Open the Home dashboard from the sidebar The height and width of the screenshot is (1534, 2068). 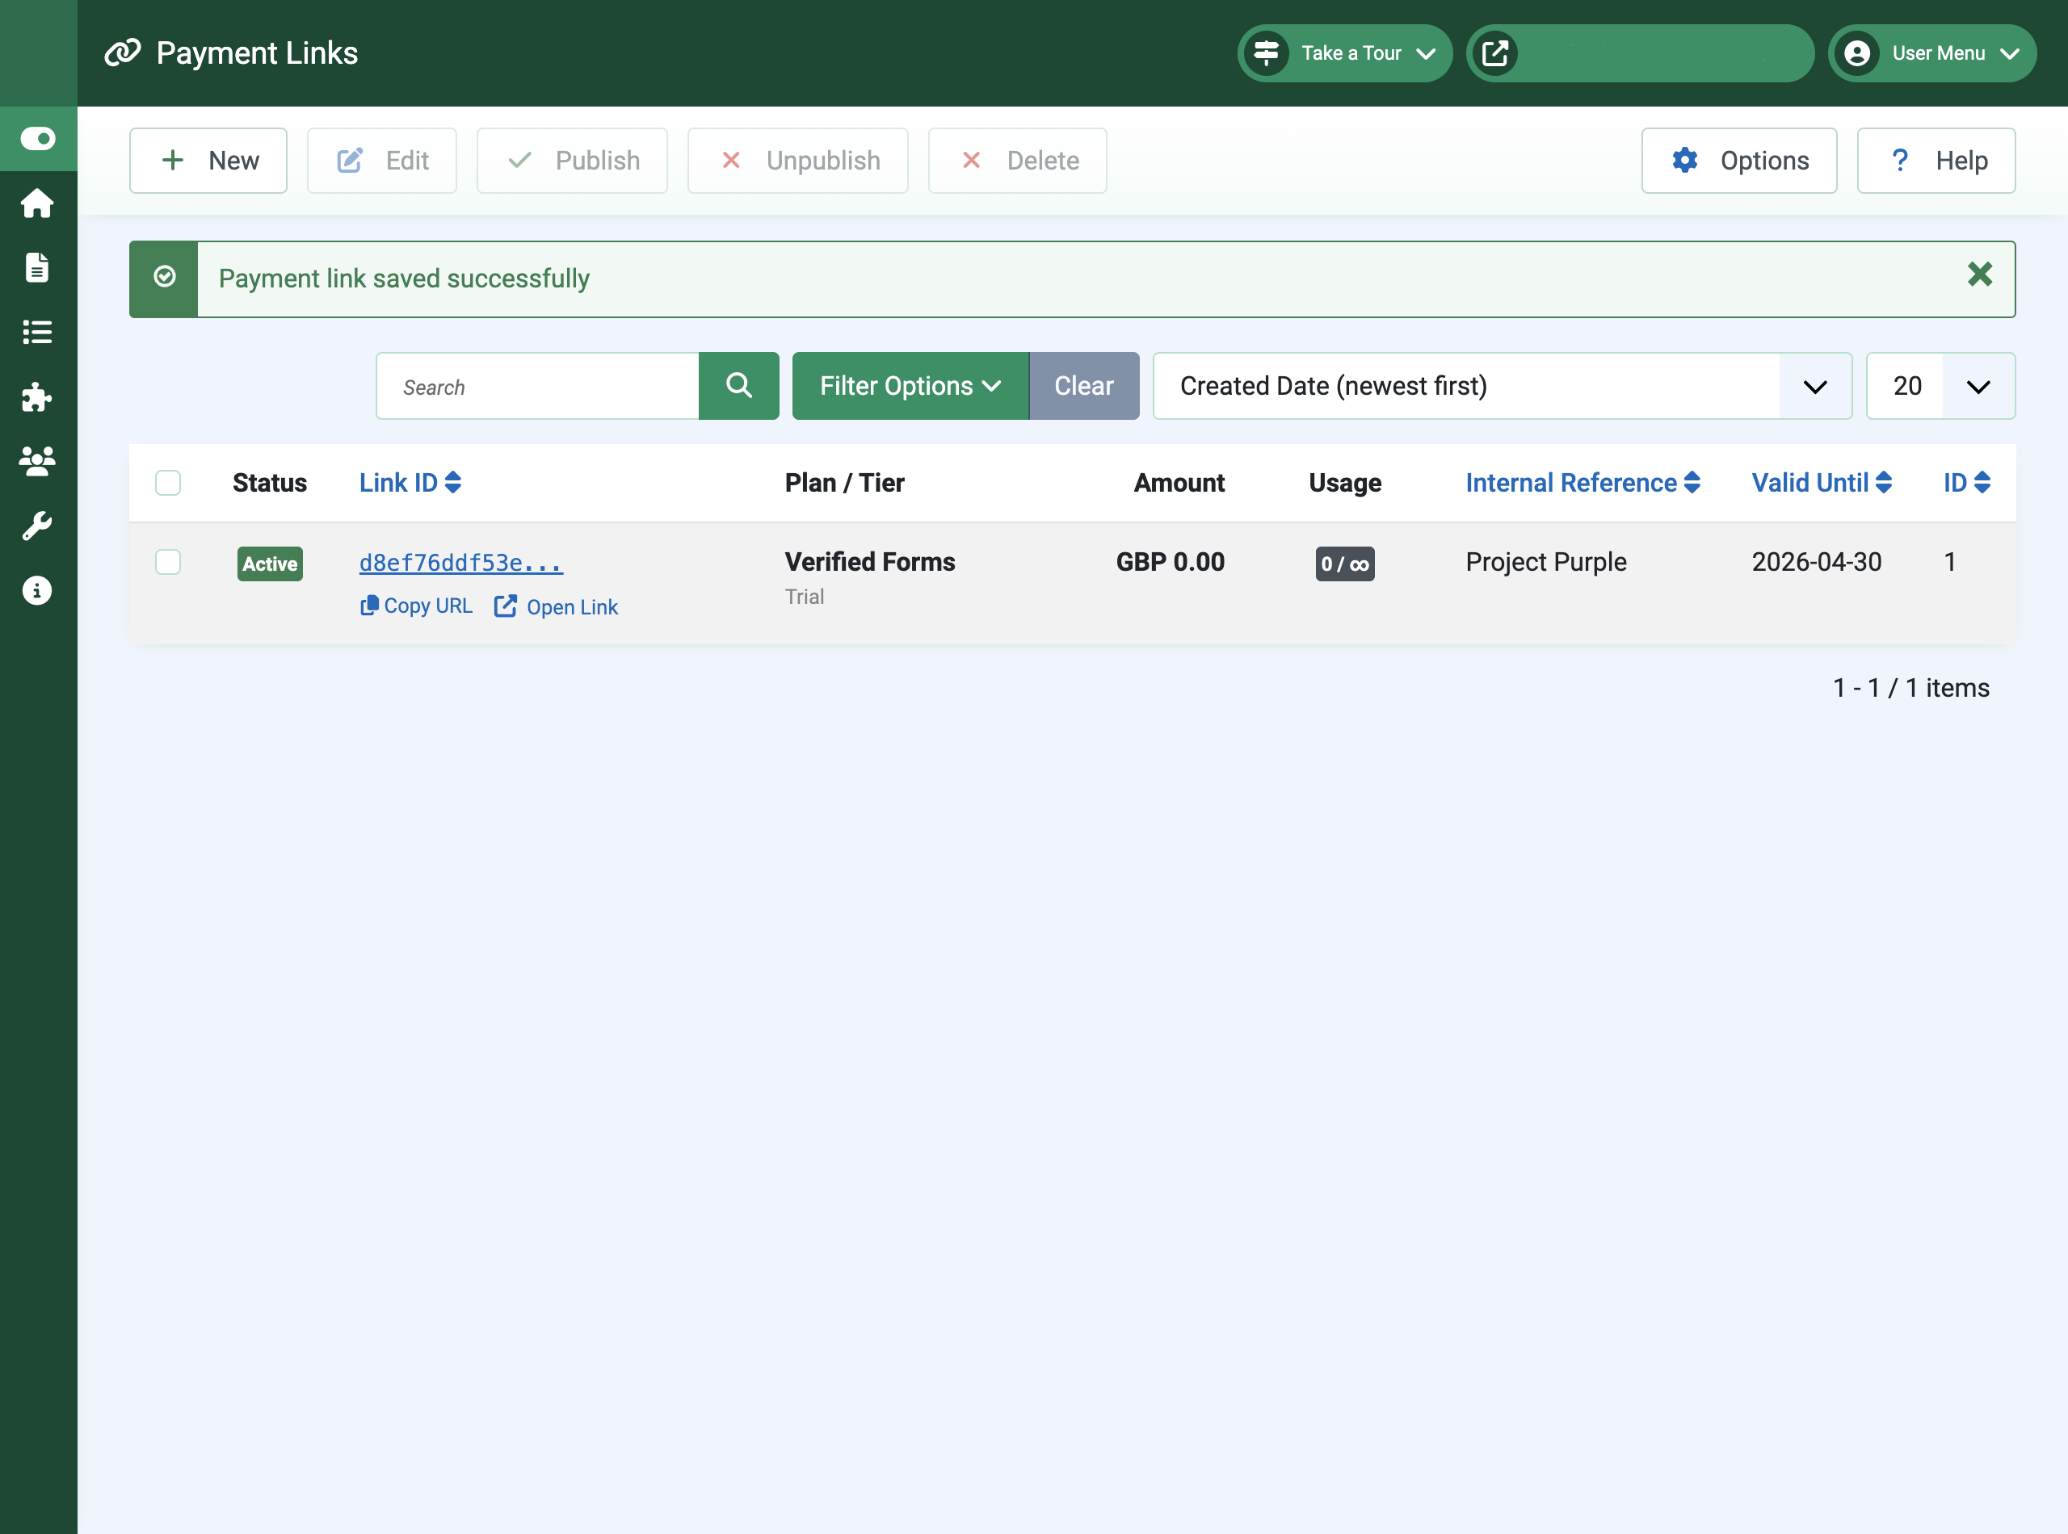37,203
